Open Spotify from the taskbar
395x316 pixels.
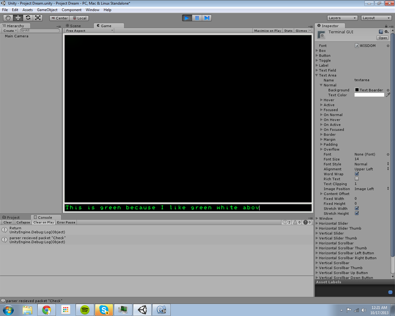point(85,310)
